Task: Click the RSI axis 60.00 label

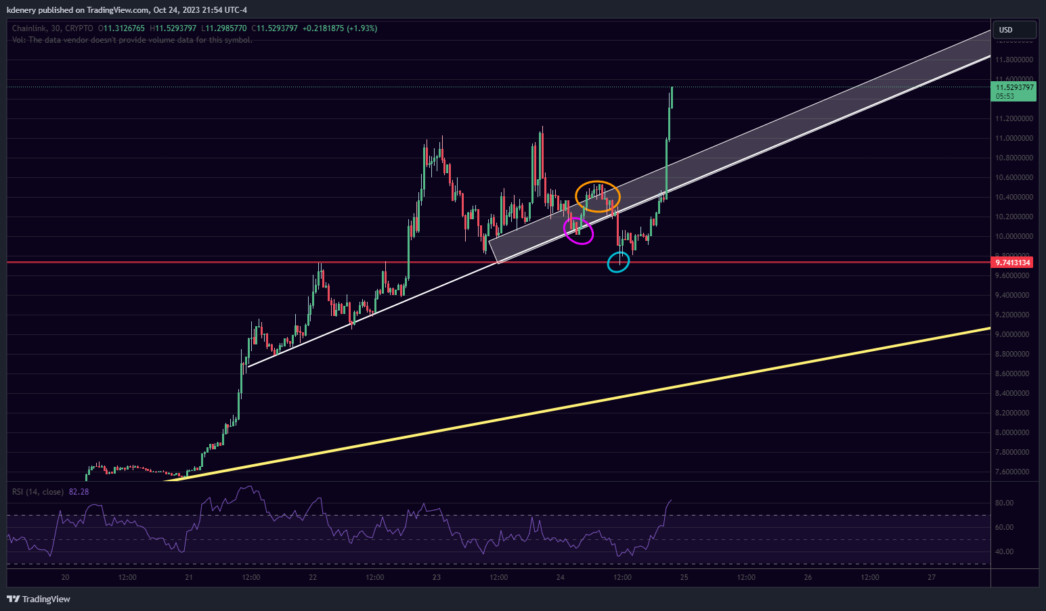Action: pyautogui.click(x=1005, y=527)
